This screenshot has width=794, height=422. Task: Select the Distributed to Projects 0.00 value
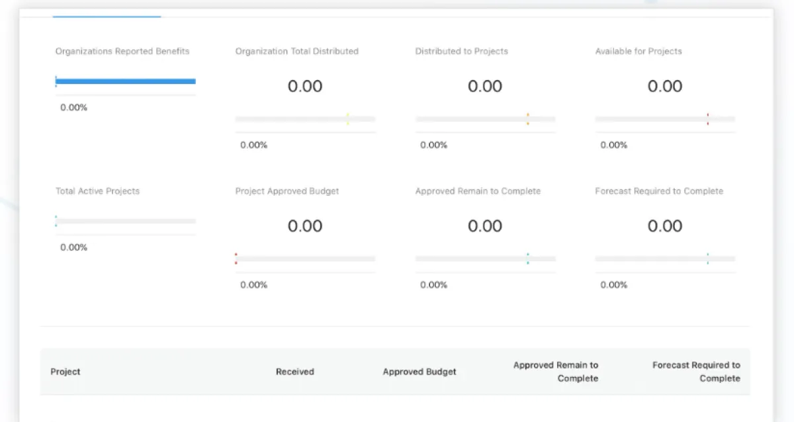pos(485,86)
